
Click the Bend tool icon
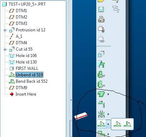101,114
